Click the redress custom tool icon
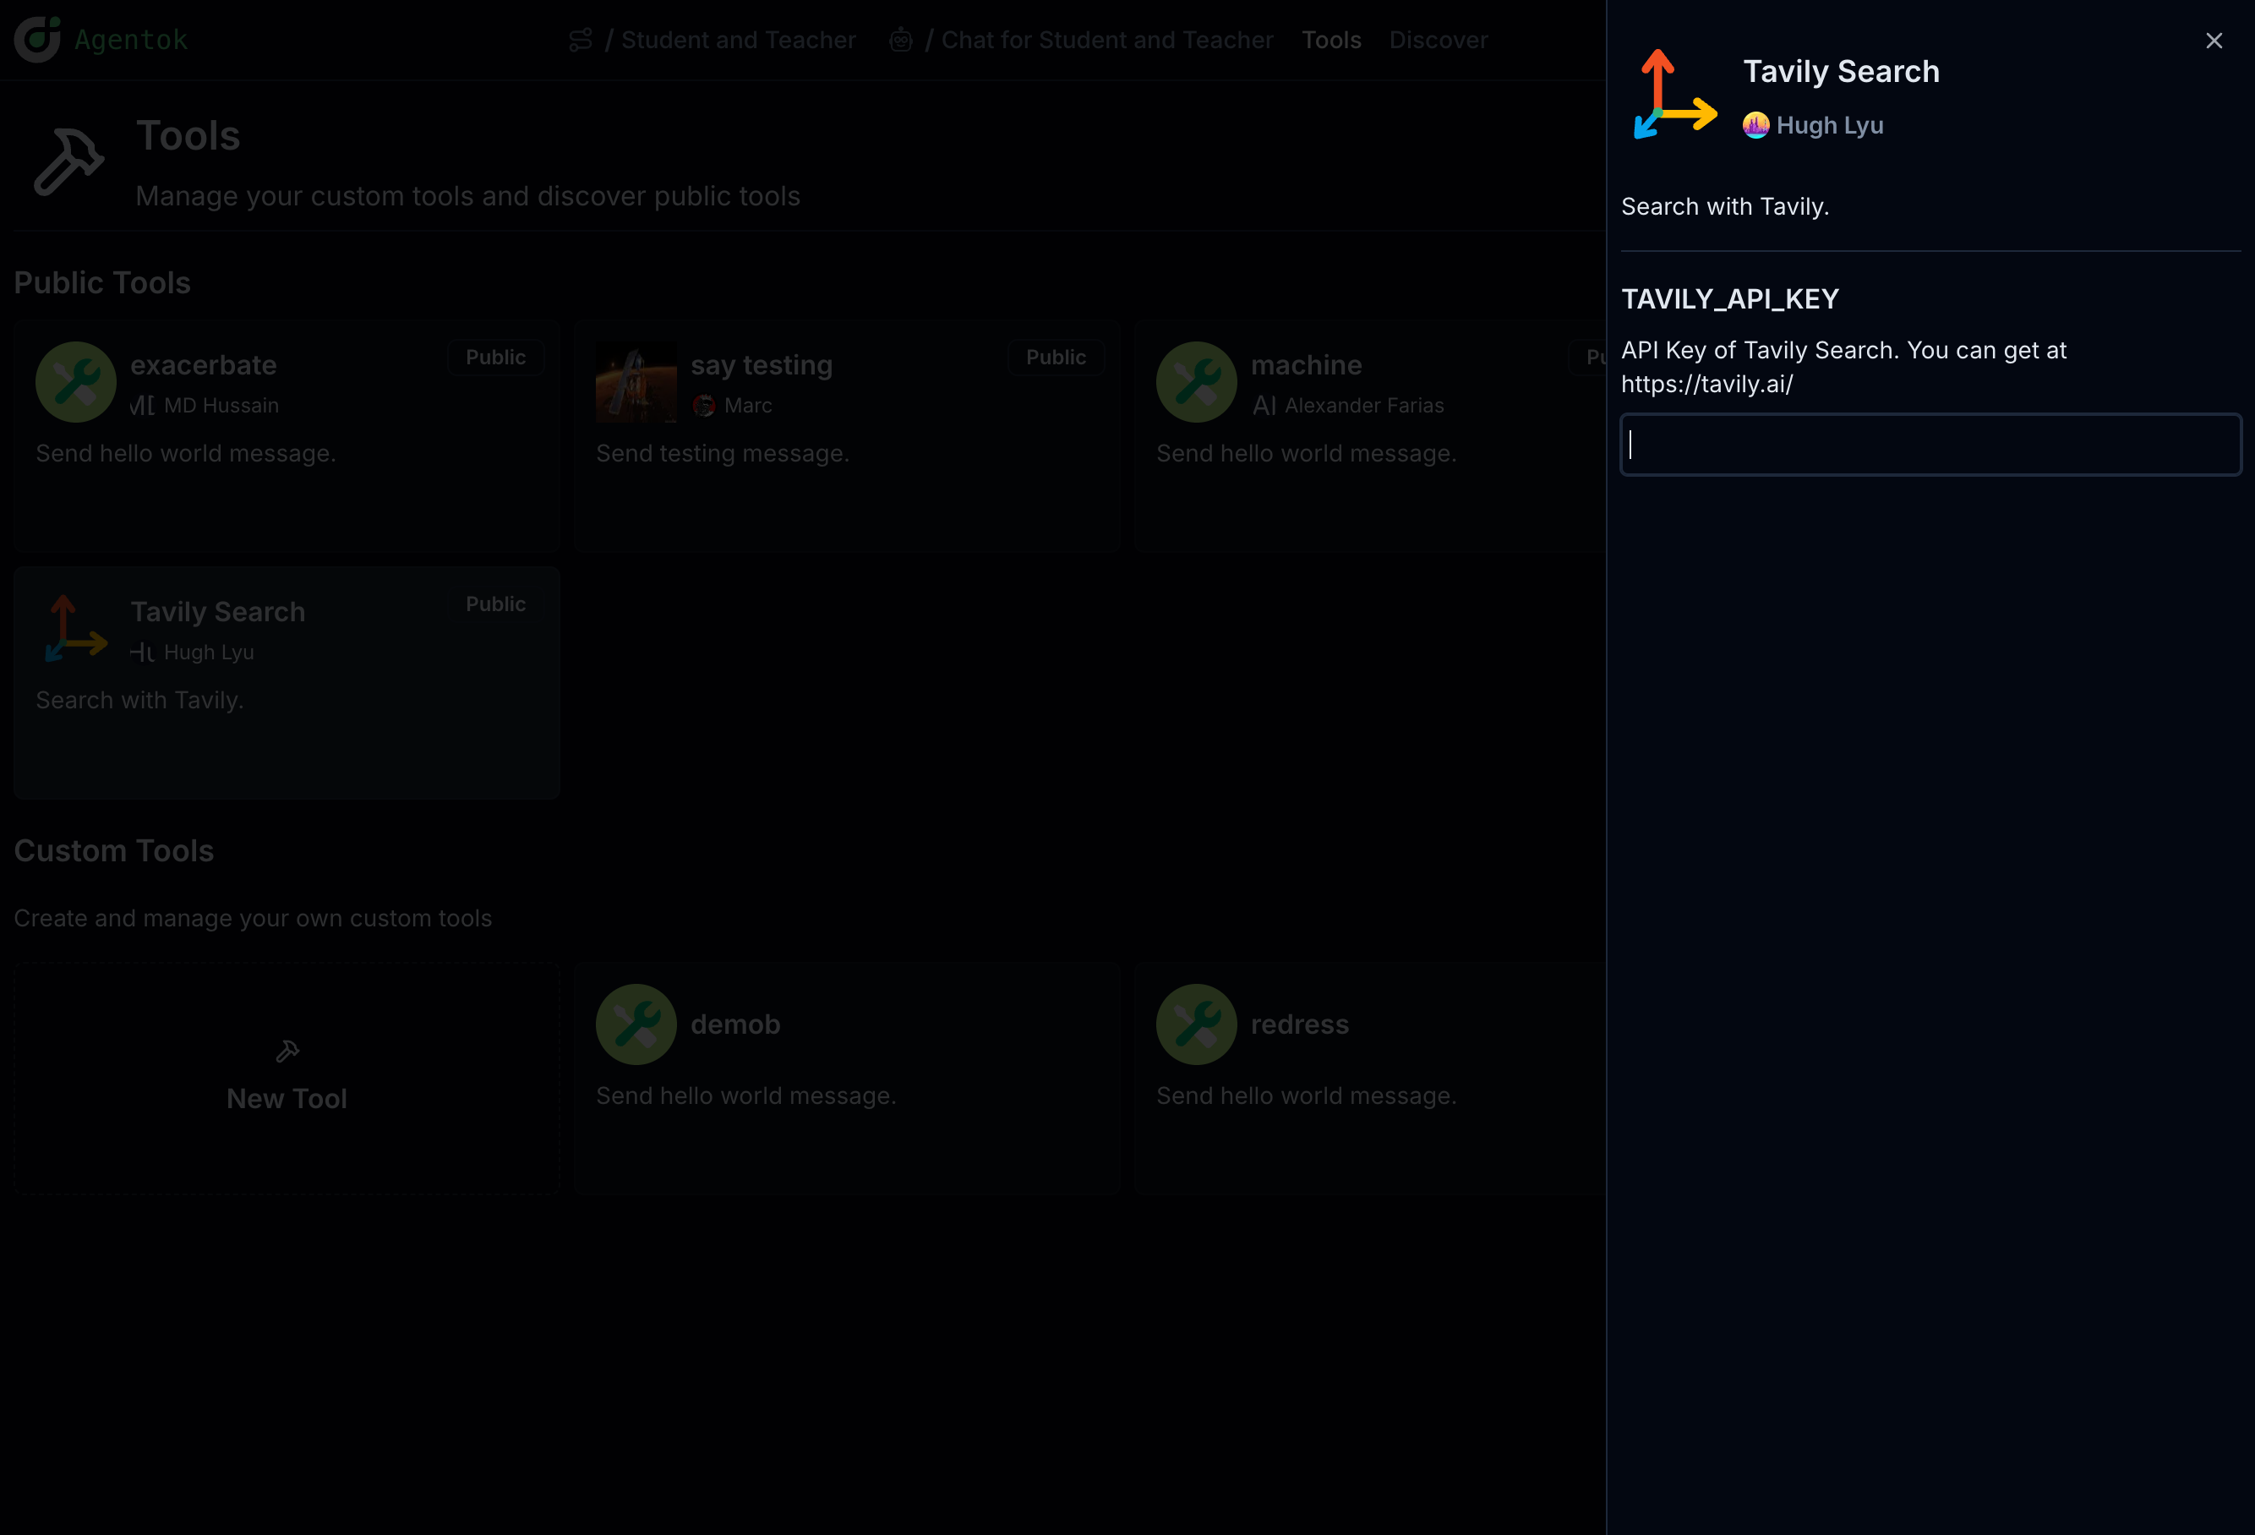The image size is (2255, 1535). coord(1195,1024)
